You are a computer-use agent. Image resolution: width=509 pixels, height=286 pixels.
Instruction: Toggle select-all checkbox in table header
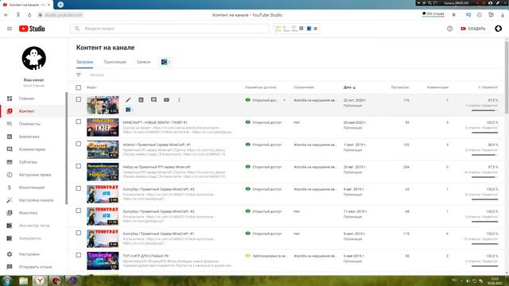[x=79, y=87]
